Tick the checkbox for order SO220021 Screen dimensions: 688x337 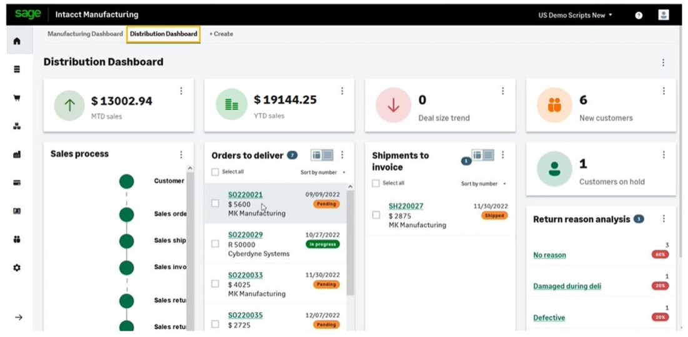point(215,203)
